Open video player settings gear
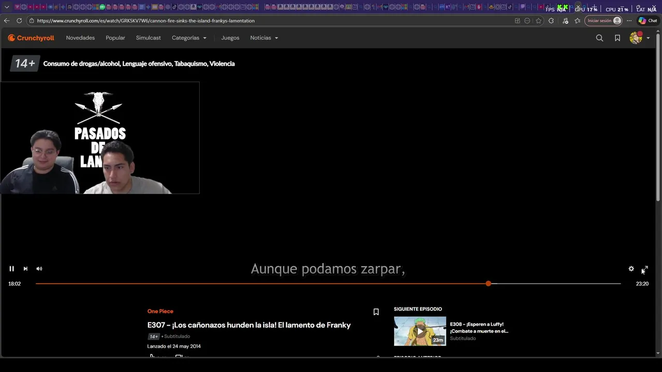This screenshot has height=372, width=662. click(x=631, y=269)
